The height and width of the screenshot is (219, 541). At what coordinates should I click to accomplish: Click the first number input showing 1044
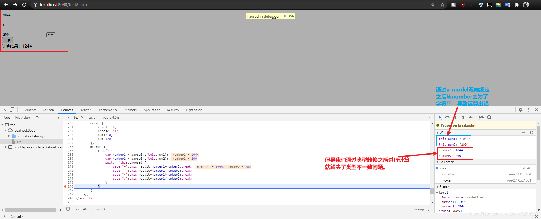coord(23,15)
